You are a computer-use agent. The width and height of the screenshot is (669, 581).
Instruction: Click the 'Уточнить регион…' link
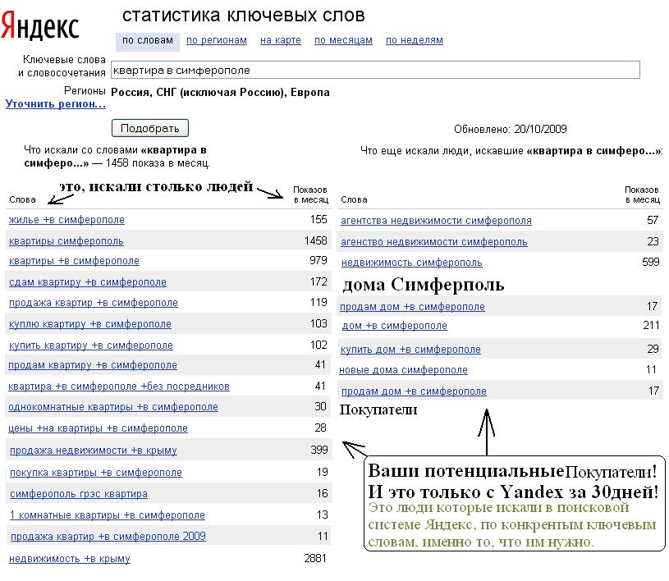tap(56, 104)
